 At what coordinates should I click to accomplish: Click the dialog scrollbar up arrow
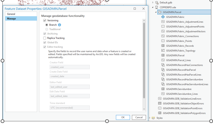144,20
